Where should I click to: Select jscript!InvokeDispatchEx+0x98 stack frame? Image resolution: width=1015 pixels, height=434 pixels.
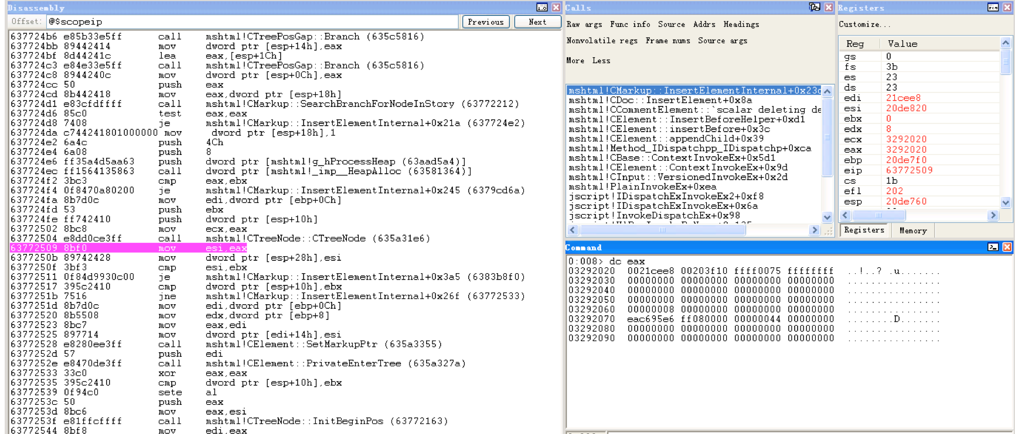pos(694,216)
